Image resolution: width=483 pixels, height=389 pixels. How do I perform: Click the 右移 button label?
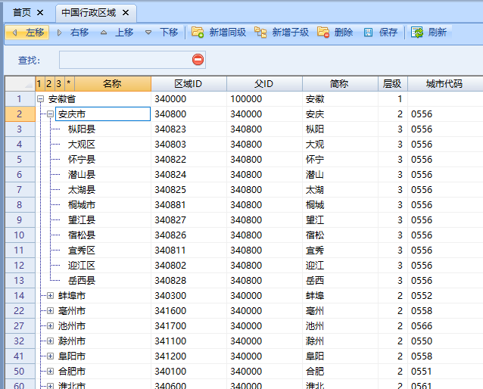click(x=79, y=33)
